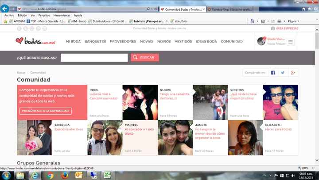Image resolution: width=319 pixels, height=180 pixels.
Task: Click the BUSCAR button
Action: click(x=144, y=58)
